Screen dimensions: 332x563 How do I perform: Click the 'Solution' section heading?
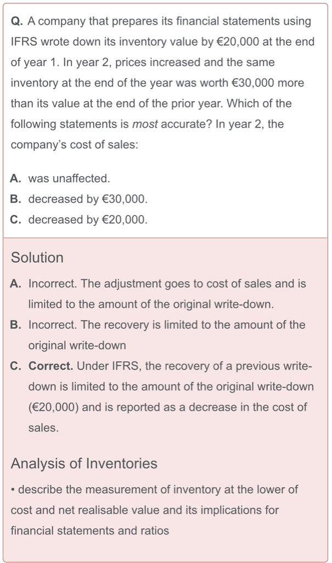click(x=37, y=257)
